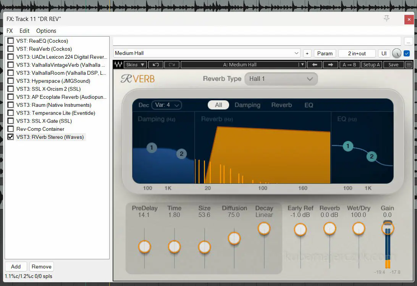The height and width of the screenshot is (286, 417).
Task: Click the wet/dry mix knob icon
Action: pyautogui.click(x=397, y=53)
